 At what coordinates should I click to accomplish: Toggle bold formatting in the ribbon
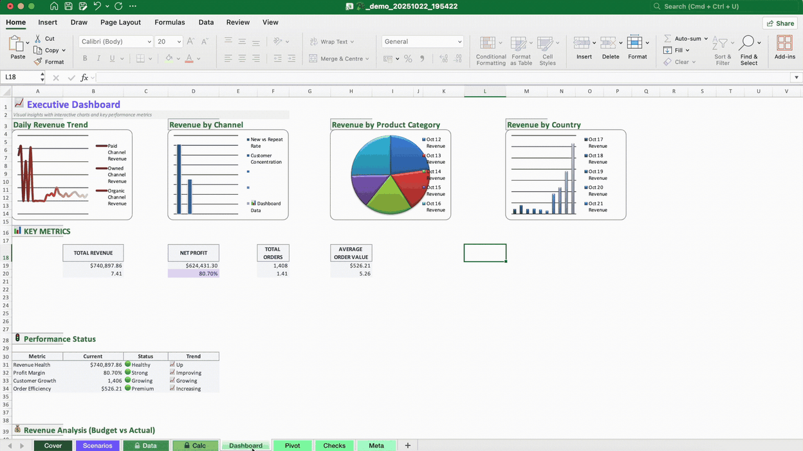[84, 58]
